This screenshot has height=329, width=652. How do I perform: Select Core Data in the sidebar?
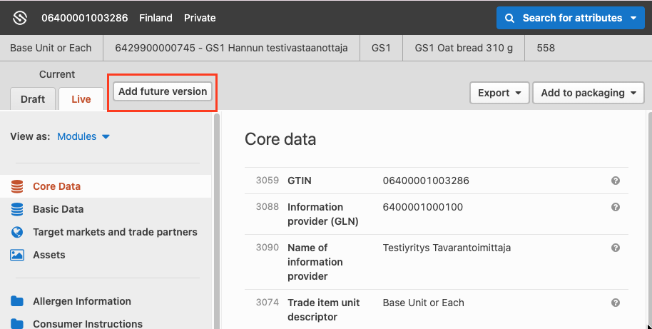[106, 186]
